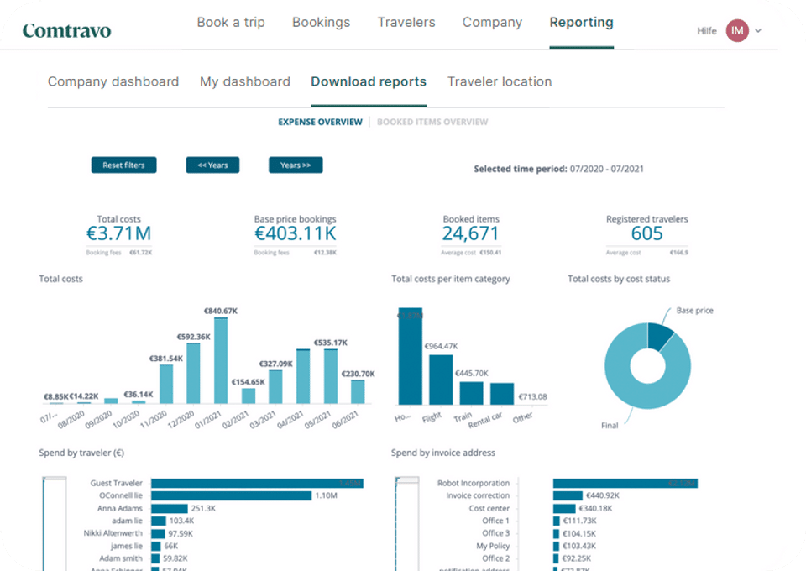Select the Expense Overview sub-tab
The height and width of the screenshot is (571, 806).
pyautogui.click(x=320, y=122)
